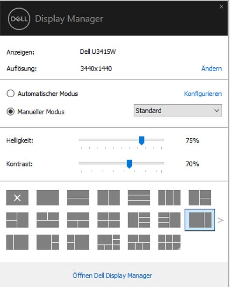Choose large left with two small right panes layout
230x287 pixels.
pos(48,242)
